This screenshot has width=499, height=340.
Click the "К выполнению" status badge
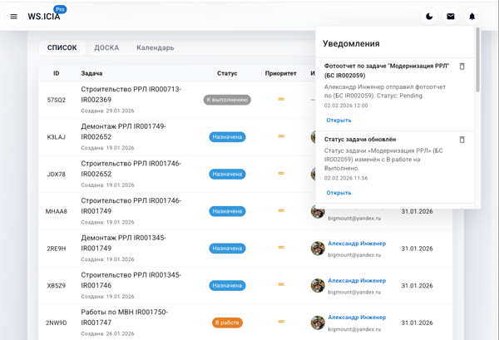227,100
